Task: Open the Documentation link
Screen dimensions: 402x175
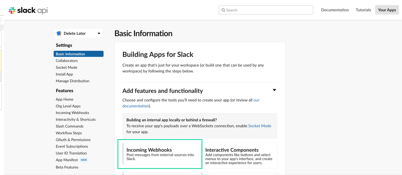Action: click(x=335, y=10)
